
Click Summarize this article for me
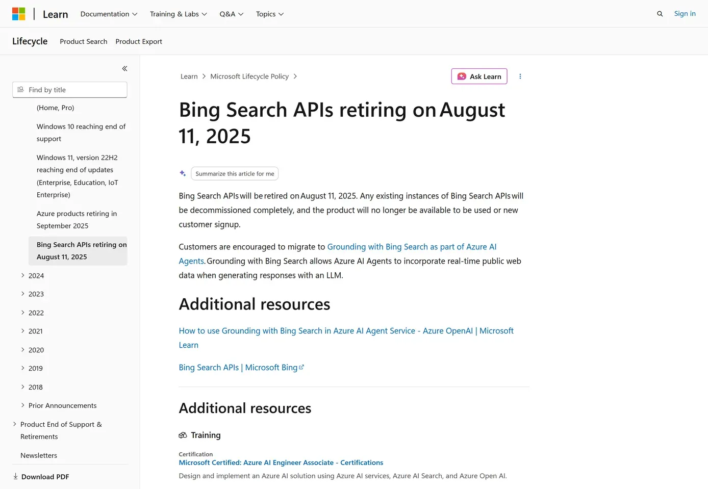tap(235, 173)
